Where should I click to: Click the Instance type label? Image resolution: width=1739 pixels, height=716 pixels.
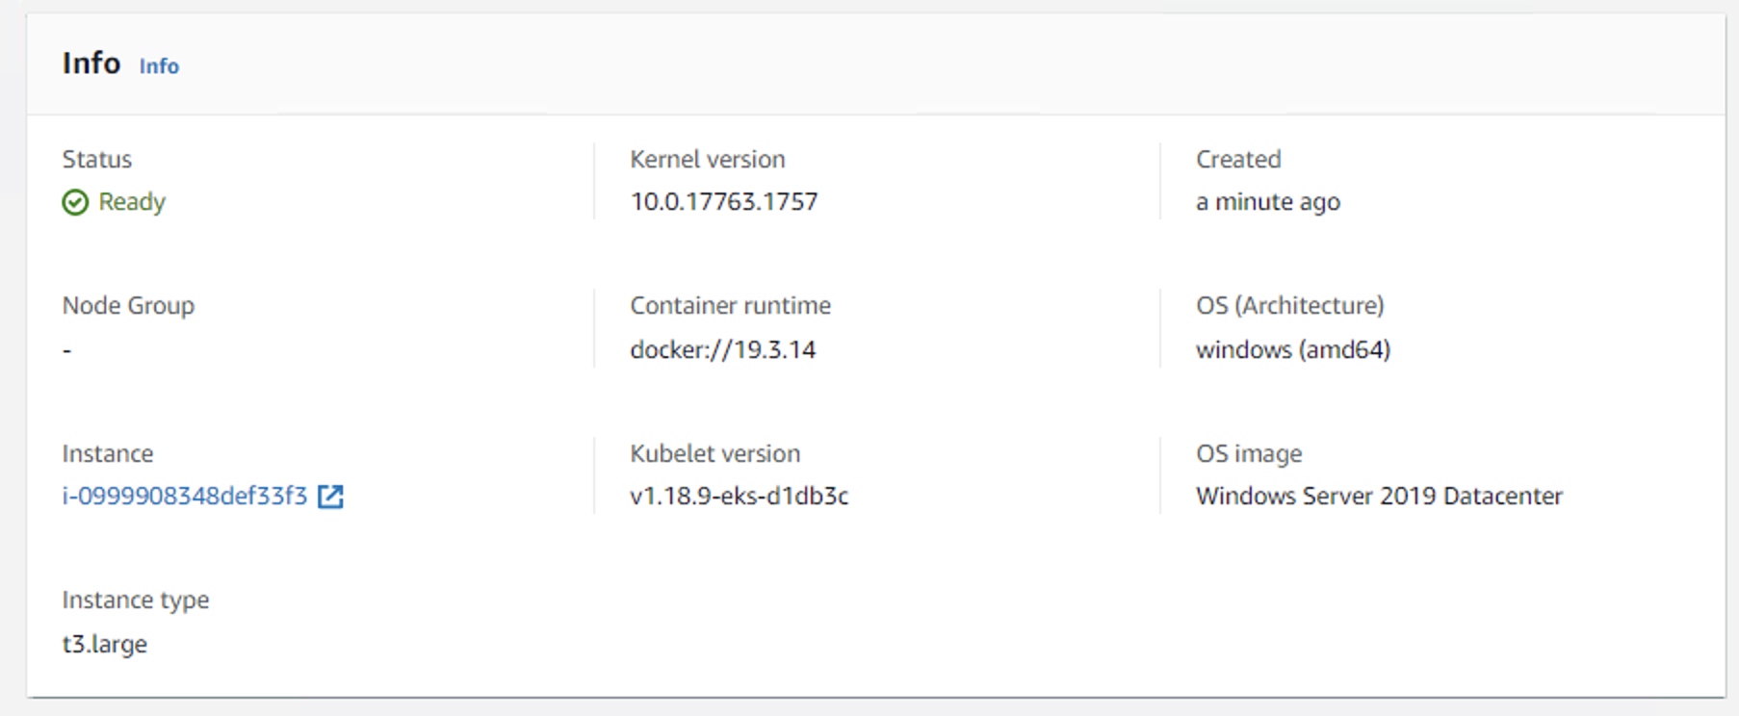[x=136, y=601]
